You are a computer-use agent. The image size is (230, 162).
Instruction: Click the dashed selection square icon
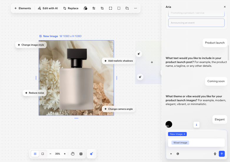(x=119, y=8)
